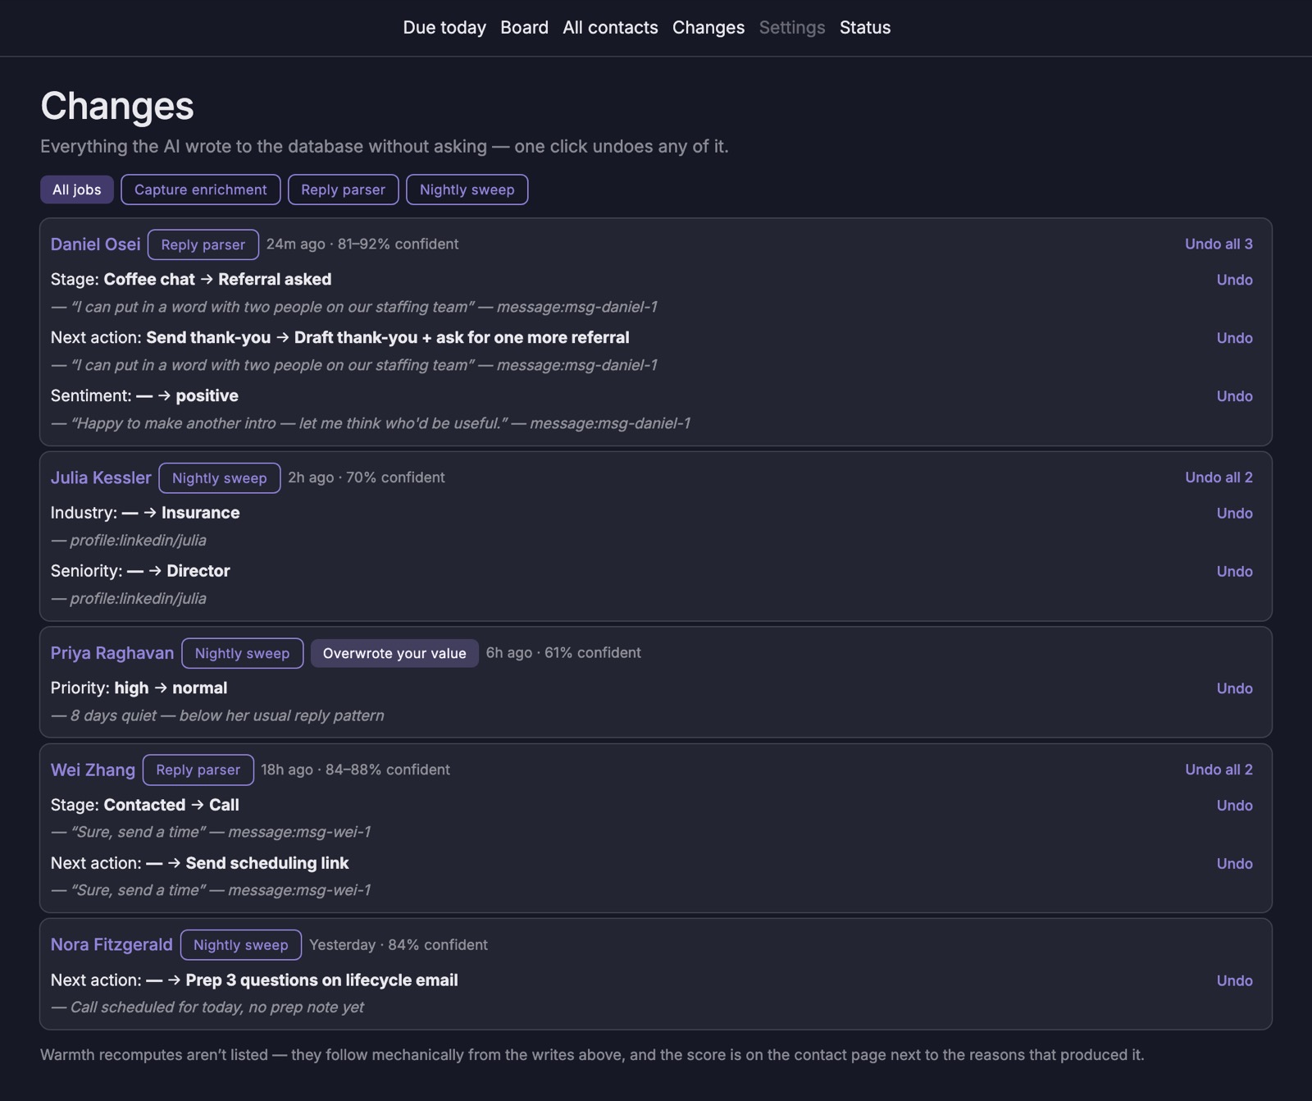
Task: Undo all 2 changes for Wei Zhang
Action: point(1219,770)
